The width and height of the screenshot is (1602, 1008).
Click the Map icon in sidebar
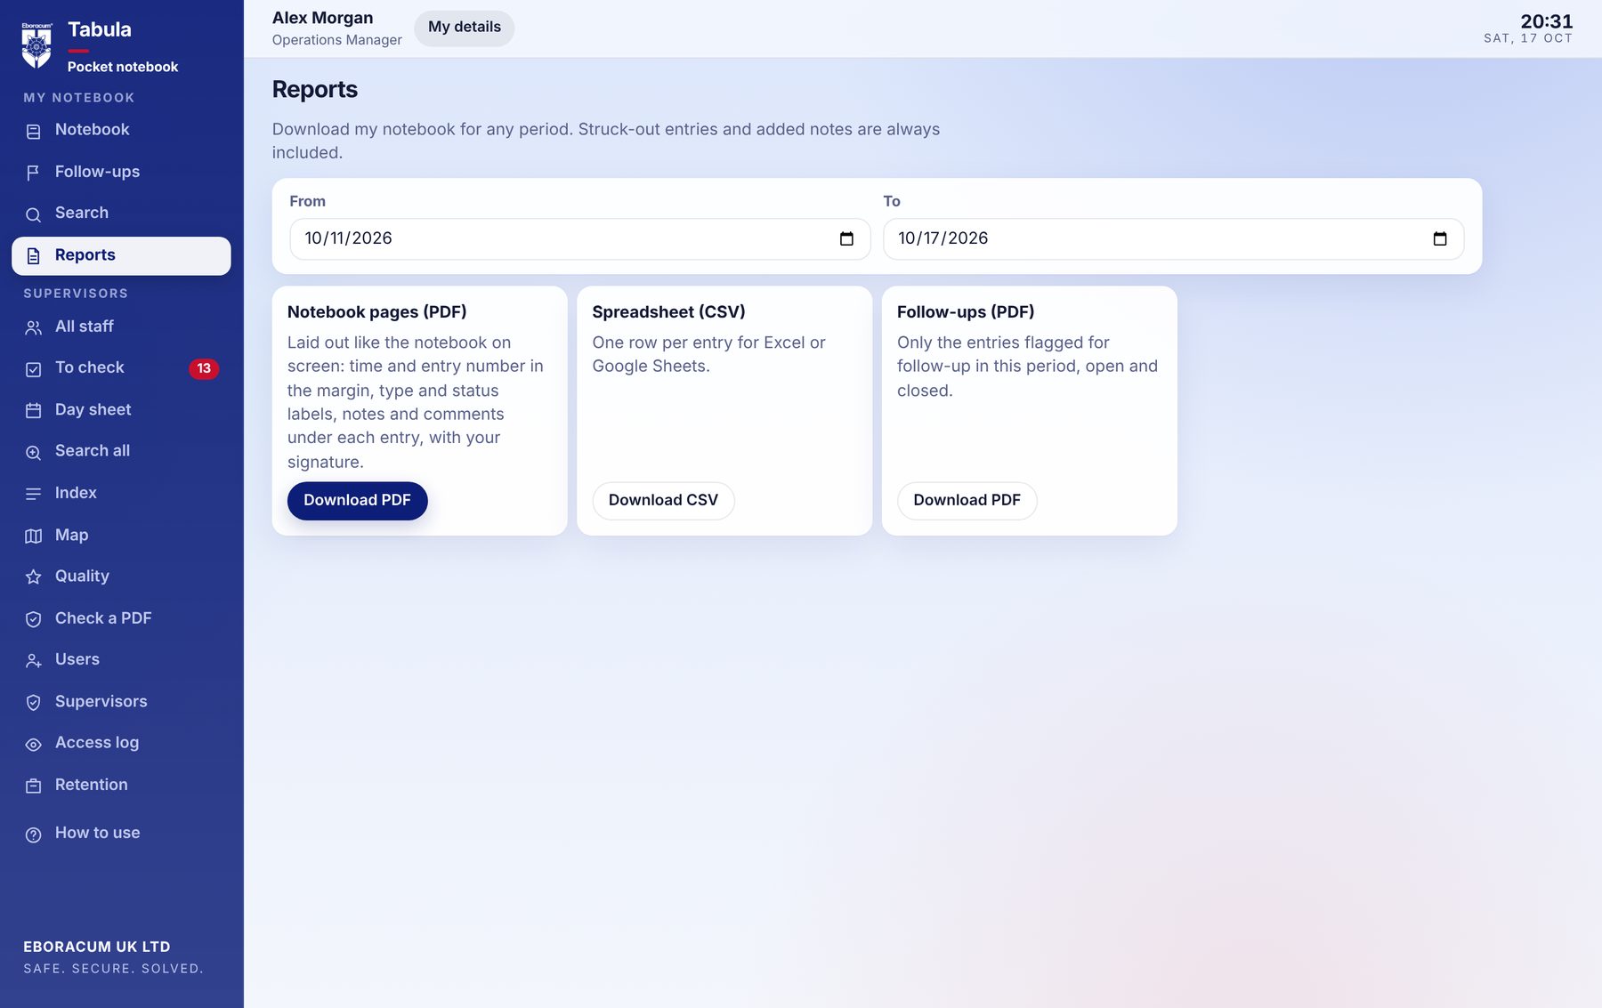pyautogui.click(x=34, y=536)
